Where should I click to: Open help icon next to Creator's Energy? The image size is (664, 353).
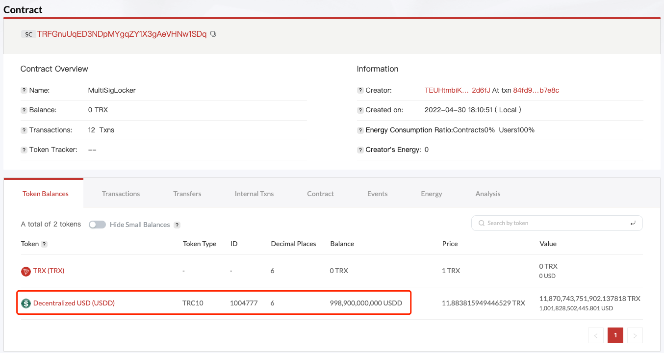pyautogui.click(x=360, y=150)
